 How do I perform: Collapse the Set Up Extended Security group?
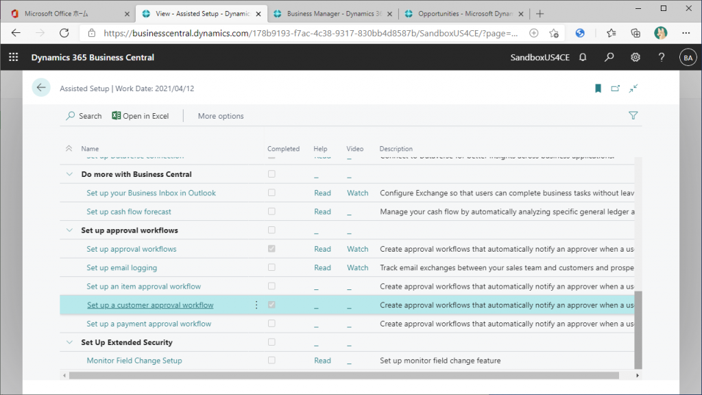[69, 342]
